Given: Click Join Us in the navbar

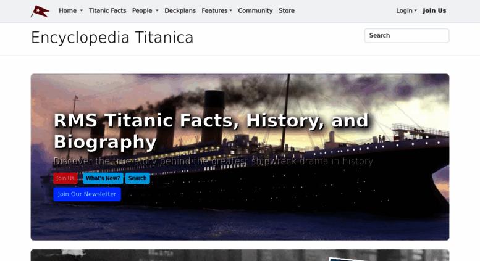Looking at the screenshot, I should point(434,10).
